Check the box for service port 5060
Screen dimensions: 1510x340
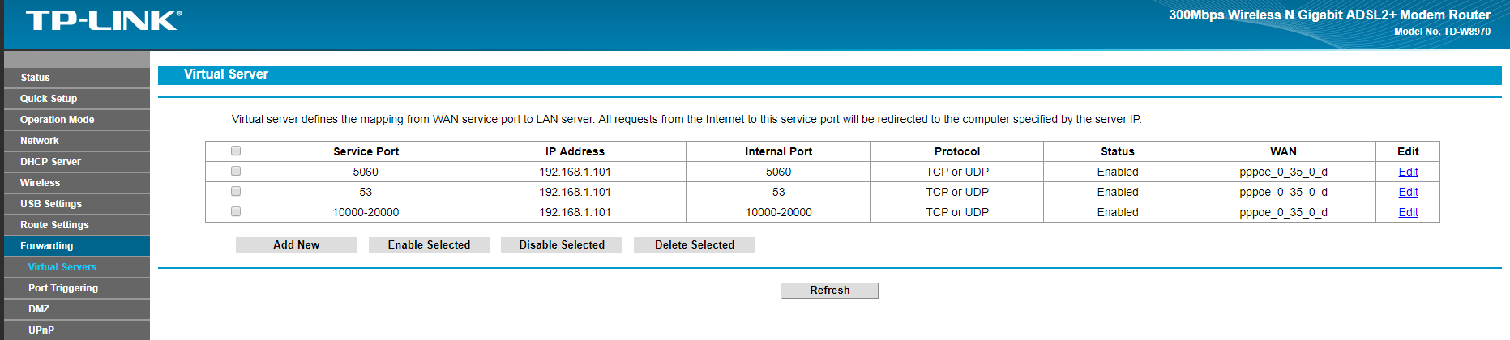236,171
